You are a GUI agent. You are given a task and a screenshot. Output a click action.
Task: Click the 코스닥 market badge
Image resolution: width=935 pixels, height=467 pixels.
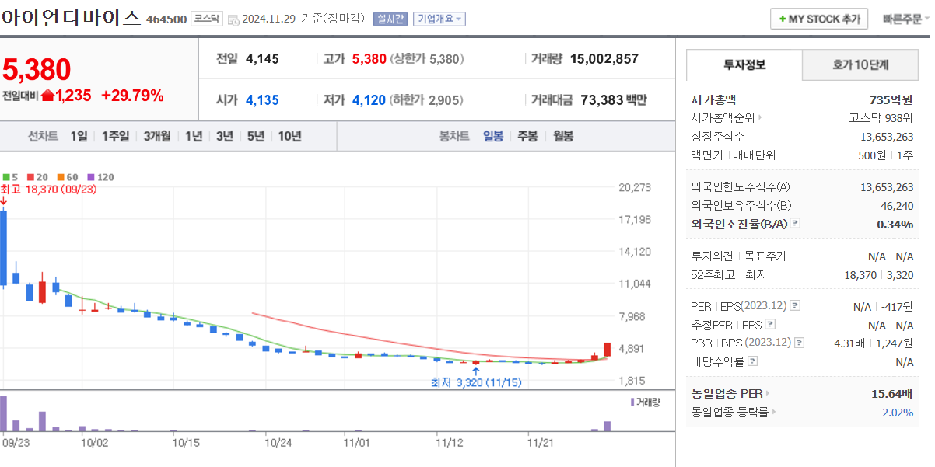click(x=206, y=19)
